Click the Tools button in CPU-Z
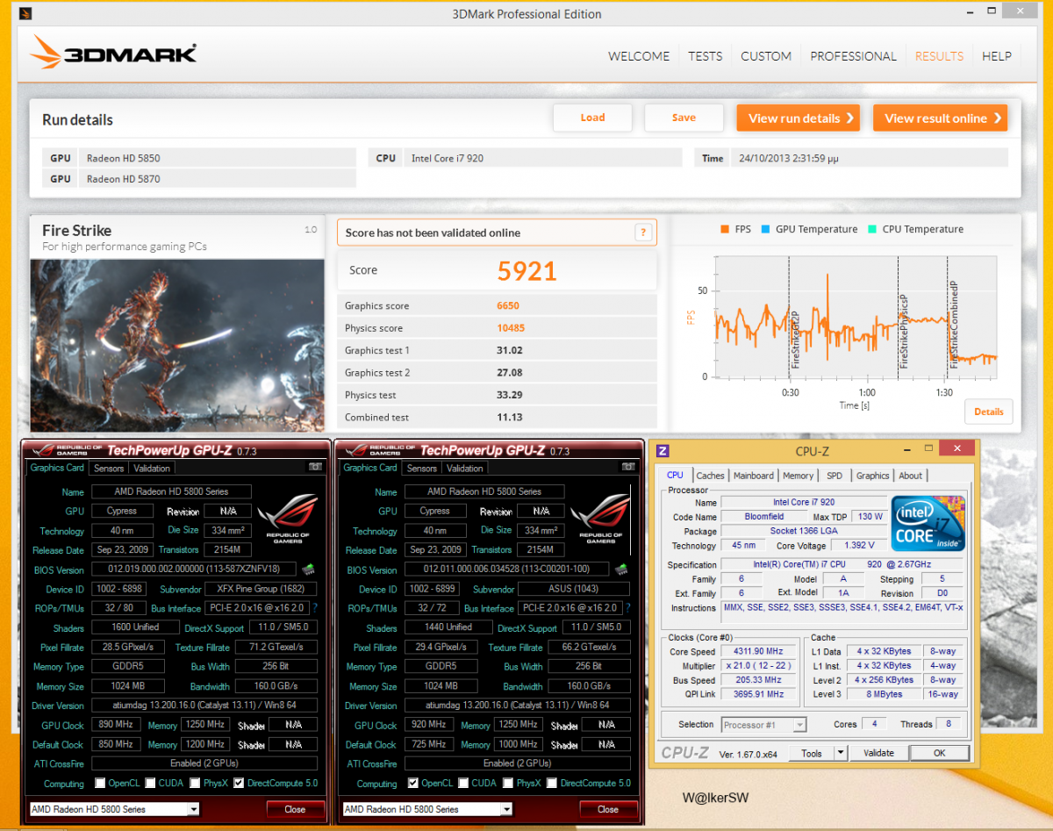 coord(812,753)
